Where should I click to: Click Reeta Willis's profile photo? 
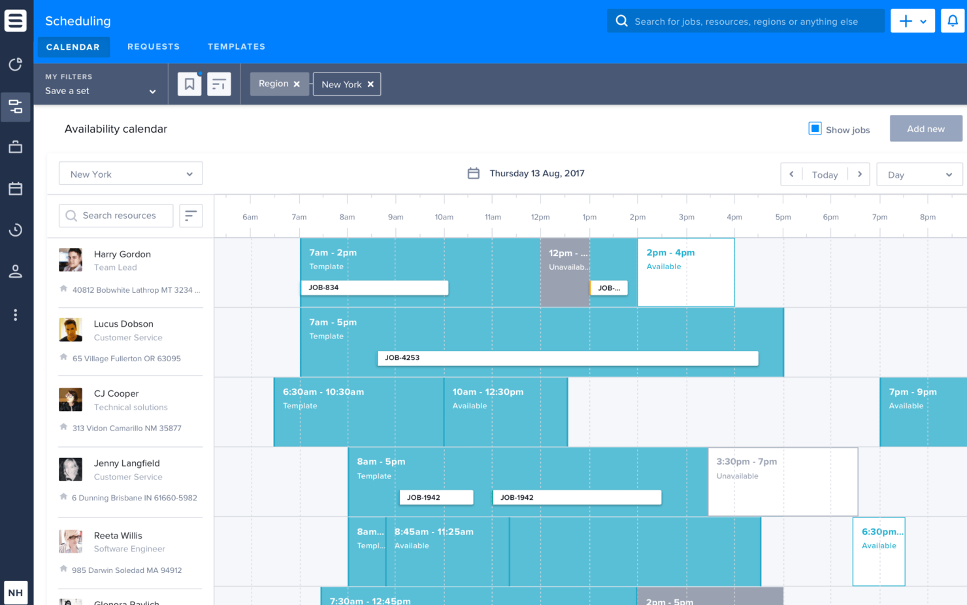pyautogui.click(x=71, y=542)
